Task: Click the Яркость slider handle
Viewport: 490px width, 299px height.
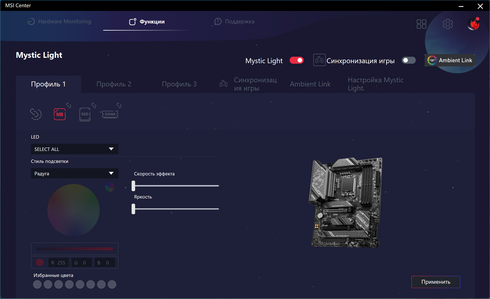Action: click(x=133, y=209)
